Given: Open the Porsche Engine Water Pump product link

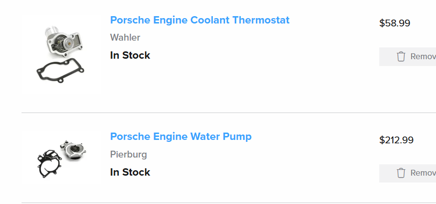Looking at the screenshot, I should [181, 136].
